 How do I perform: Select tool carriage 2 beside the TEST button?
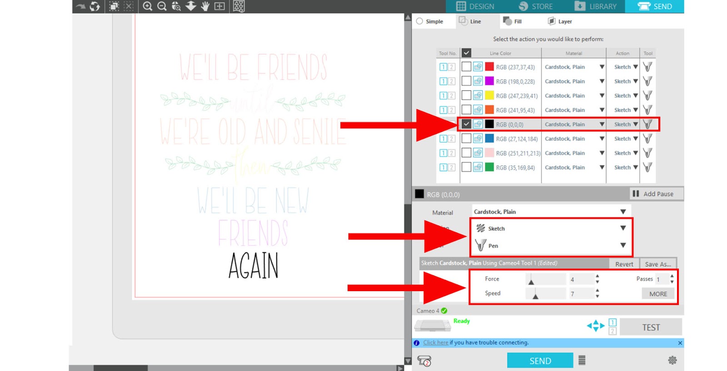click(612, 331)
